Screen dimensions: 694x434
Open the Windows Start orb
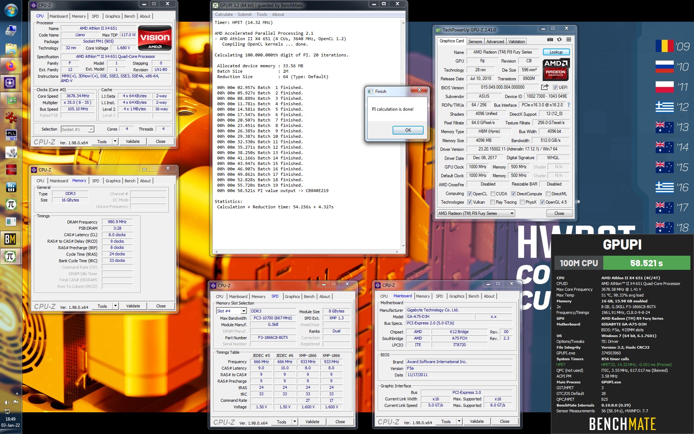click(11, 10)
